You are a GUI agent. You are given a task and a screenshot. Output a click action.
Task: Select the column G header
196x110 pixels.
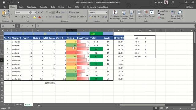tap(71, 31)
